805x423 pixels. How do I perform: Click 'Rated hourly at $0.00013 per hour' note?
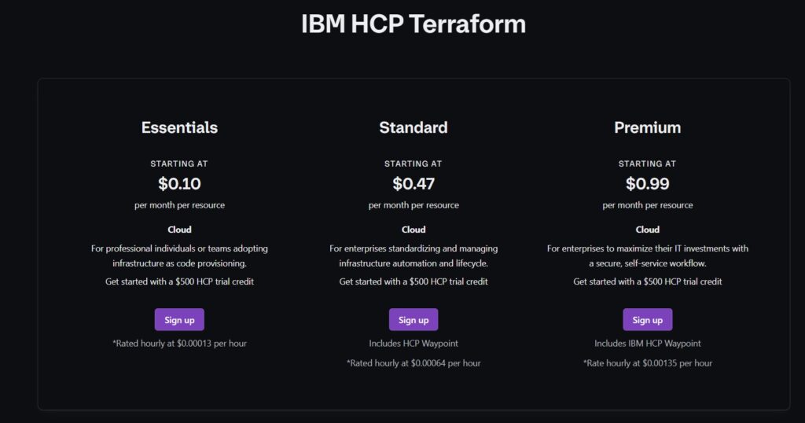coord(179,344)
